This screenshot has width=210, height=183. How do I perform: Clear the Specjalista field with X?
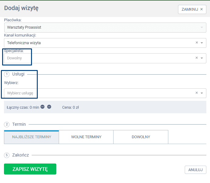coord(197,58)
